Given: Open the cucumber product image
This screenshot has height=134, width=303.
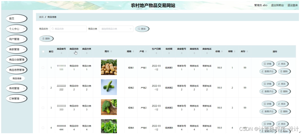Looking at the screenshot, I should click(x=109, y=87).
